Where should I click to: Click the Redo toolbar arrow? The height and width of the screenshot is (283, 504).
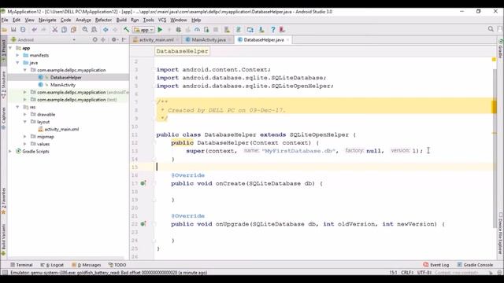click(x=43, y=30)
